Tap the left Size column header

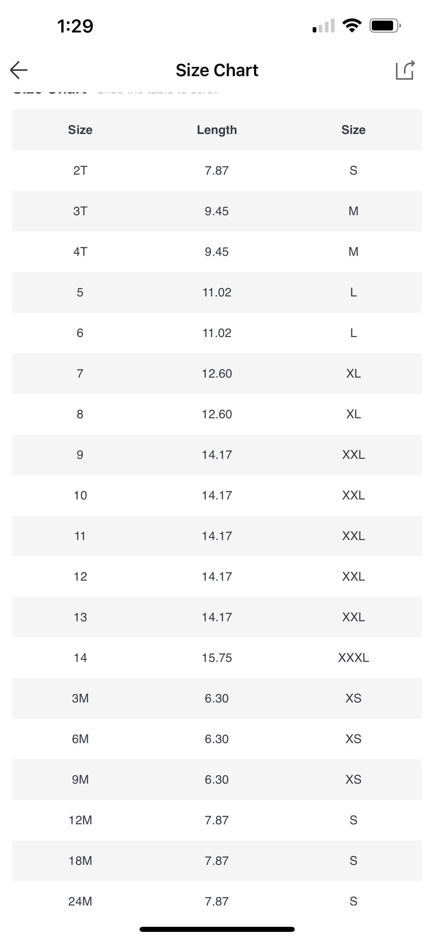tap(80, 130)
